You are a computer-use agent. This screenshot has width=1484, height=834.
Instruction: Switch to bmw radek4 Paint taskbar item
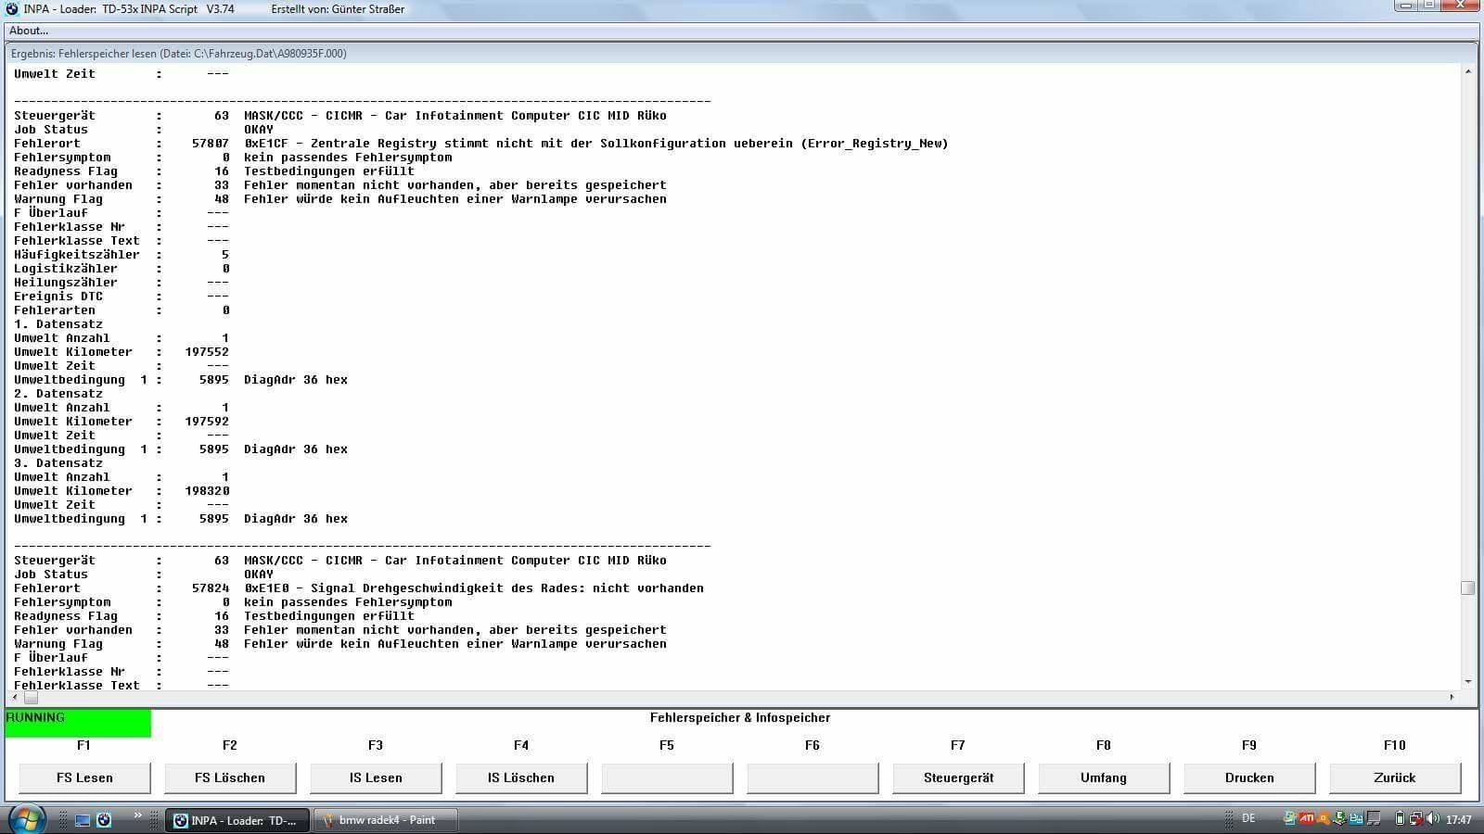coord(386,820)
